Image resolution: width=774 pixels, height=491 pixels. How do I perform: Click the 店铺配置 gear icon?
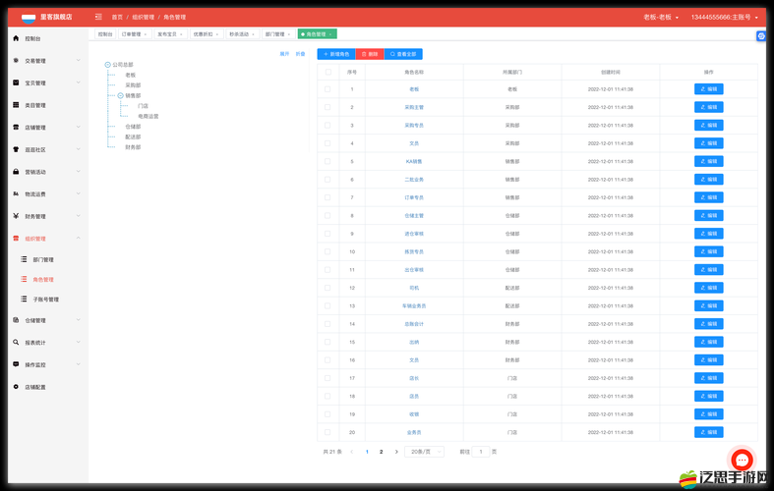click(x=16, y=387)
